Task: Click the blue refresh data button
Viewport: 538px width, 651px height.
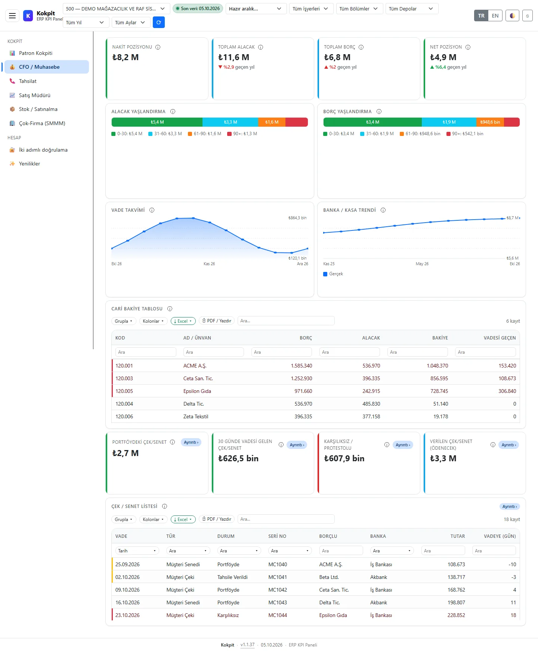Action: (x=159, y=22)
